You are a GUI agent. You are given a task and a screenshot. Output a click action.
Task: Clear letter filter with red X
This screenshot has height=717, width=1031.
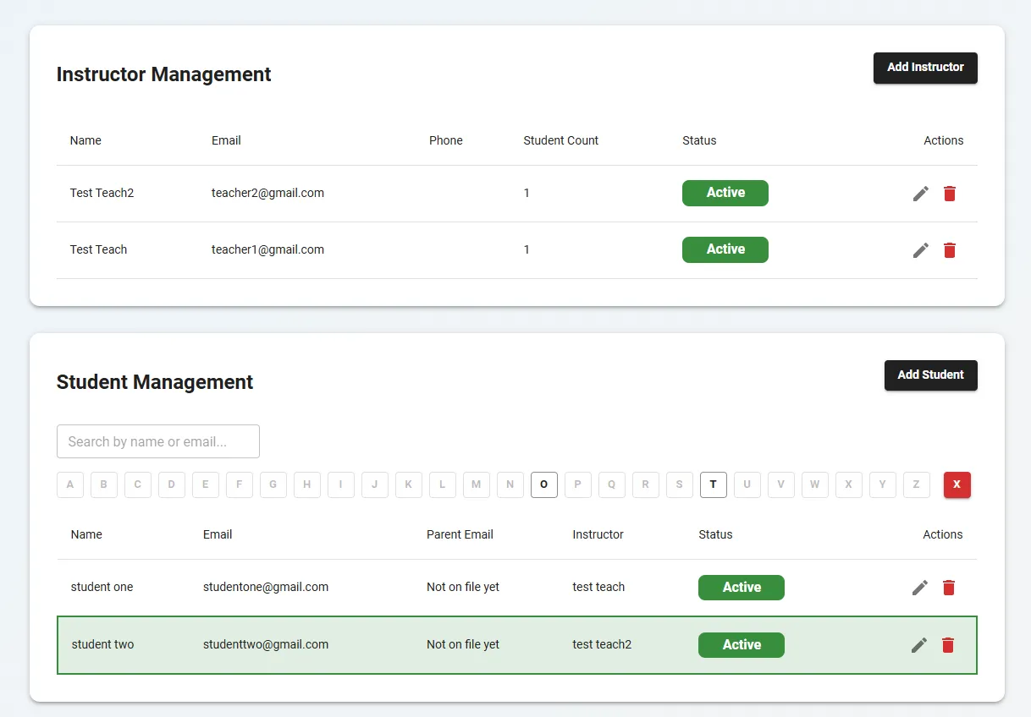tap(957, 484)
